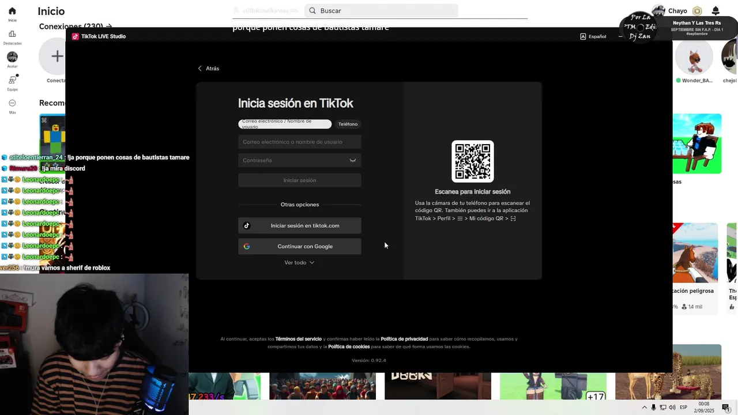The height and width of the screenshot is (415, 738).
Task: Click the Google logo icon
Action: pos(247,246)
